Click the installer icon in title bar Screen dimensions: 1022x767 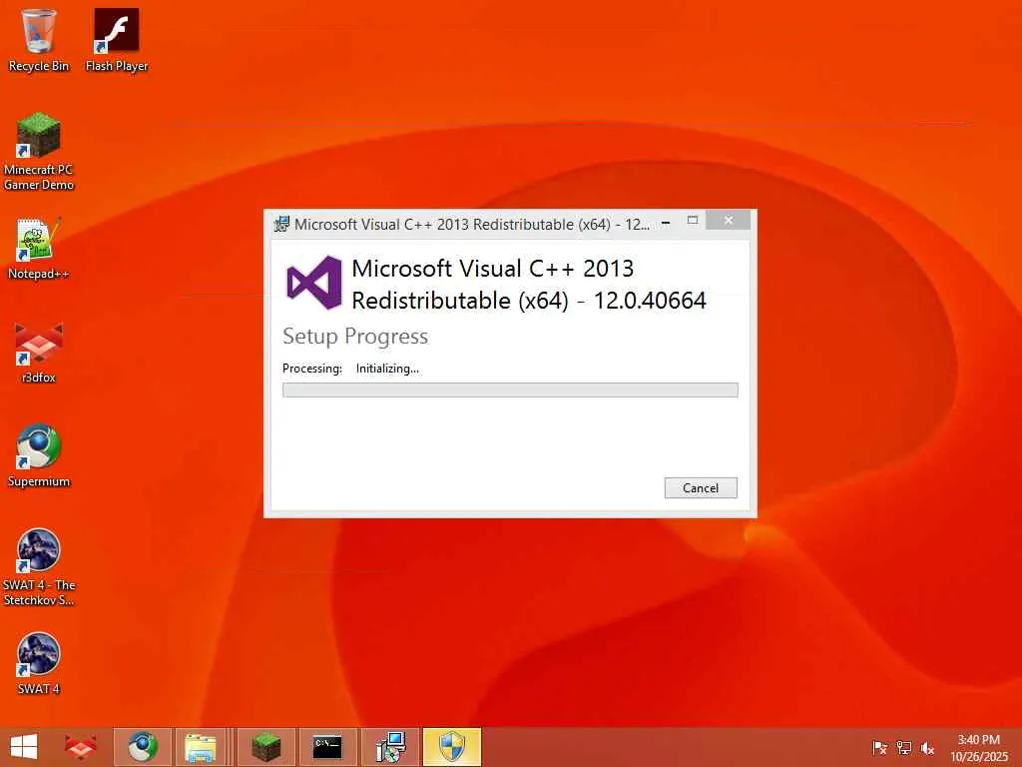tap(281, 225)
